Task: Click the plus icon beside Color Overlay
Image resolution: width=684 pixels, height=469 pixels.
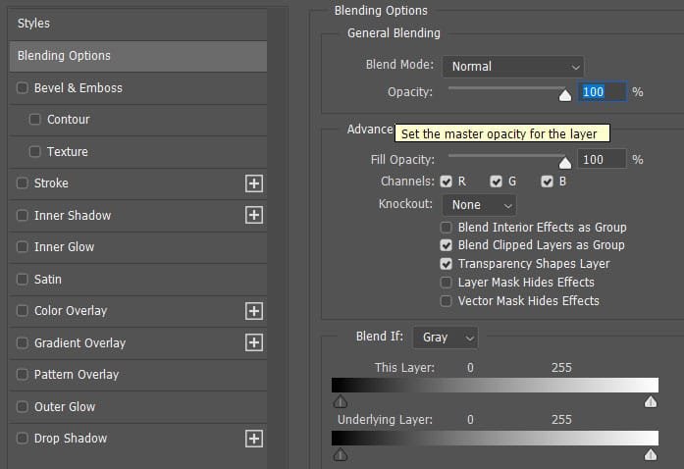Action: tap(254, 311)
